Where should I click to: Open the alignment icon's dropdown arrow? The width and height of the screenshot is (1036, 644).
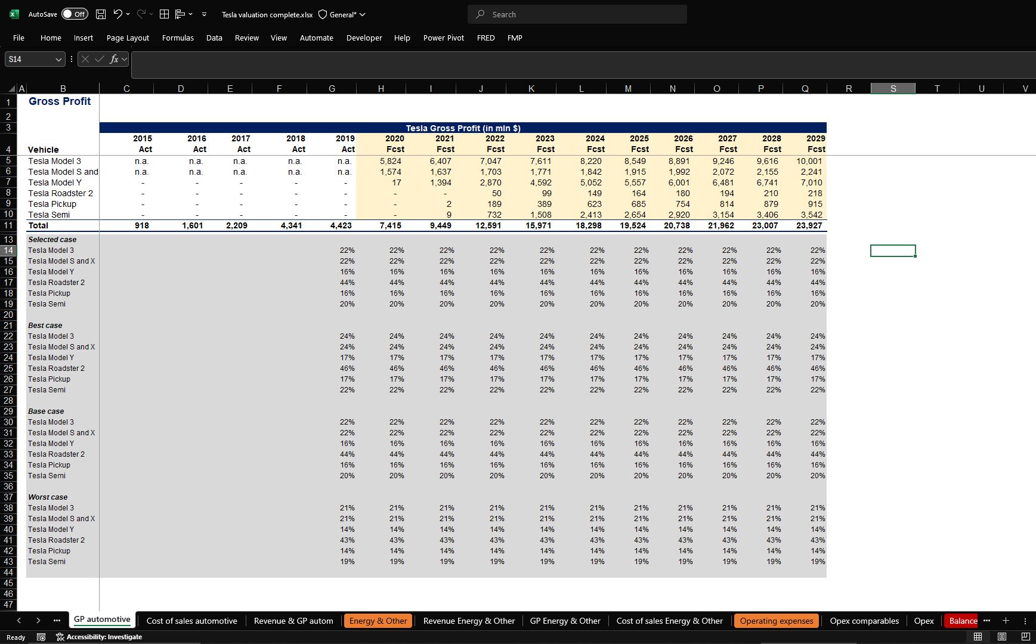pyautogui.click(x=191, y=14)
